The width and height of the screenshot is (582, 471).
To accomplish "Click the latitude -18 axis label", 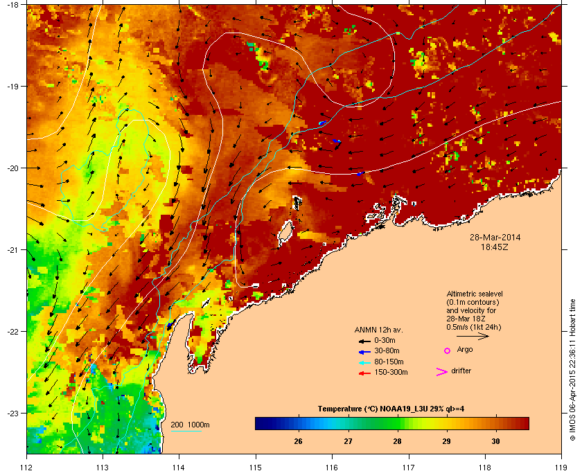I will [12, 5].
